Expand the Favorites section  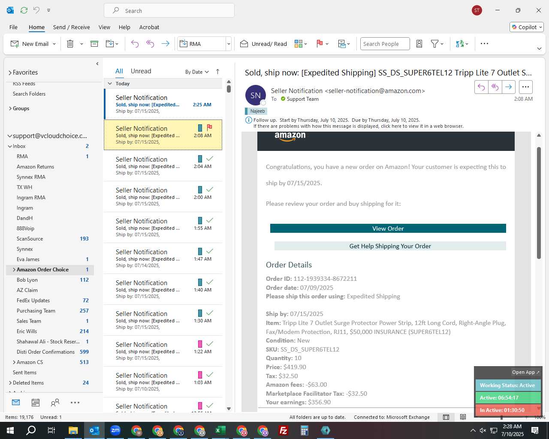point(10,72)
